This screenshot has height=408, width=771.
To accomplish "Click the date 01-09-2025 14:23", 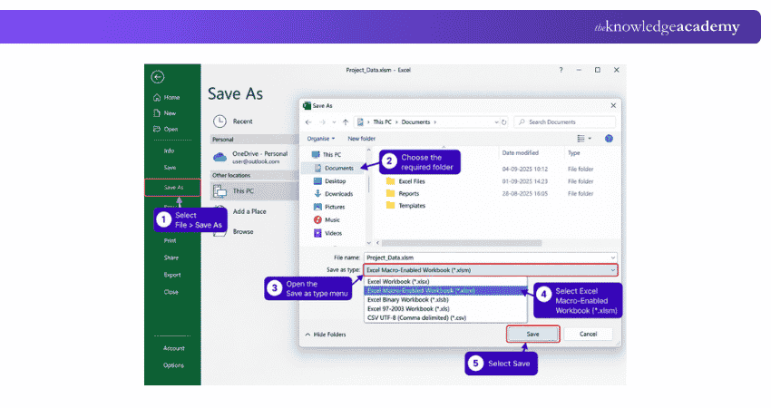I will [524, 181].
